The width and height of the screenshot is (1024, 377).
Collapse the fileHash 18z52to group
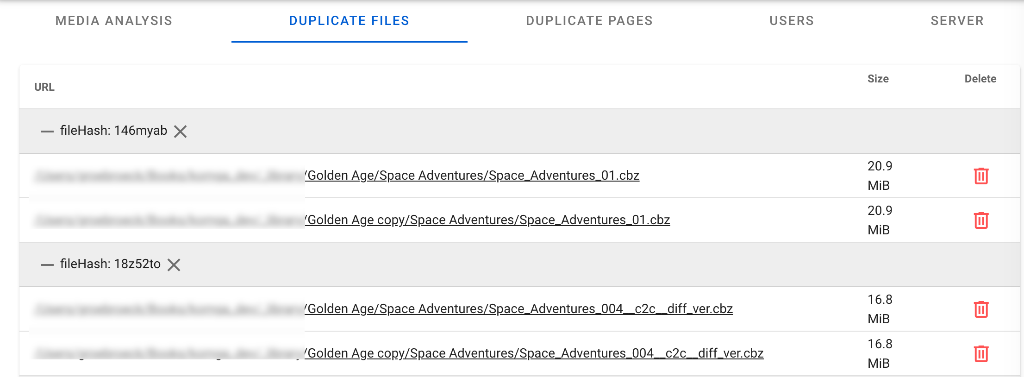[47, 264]
